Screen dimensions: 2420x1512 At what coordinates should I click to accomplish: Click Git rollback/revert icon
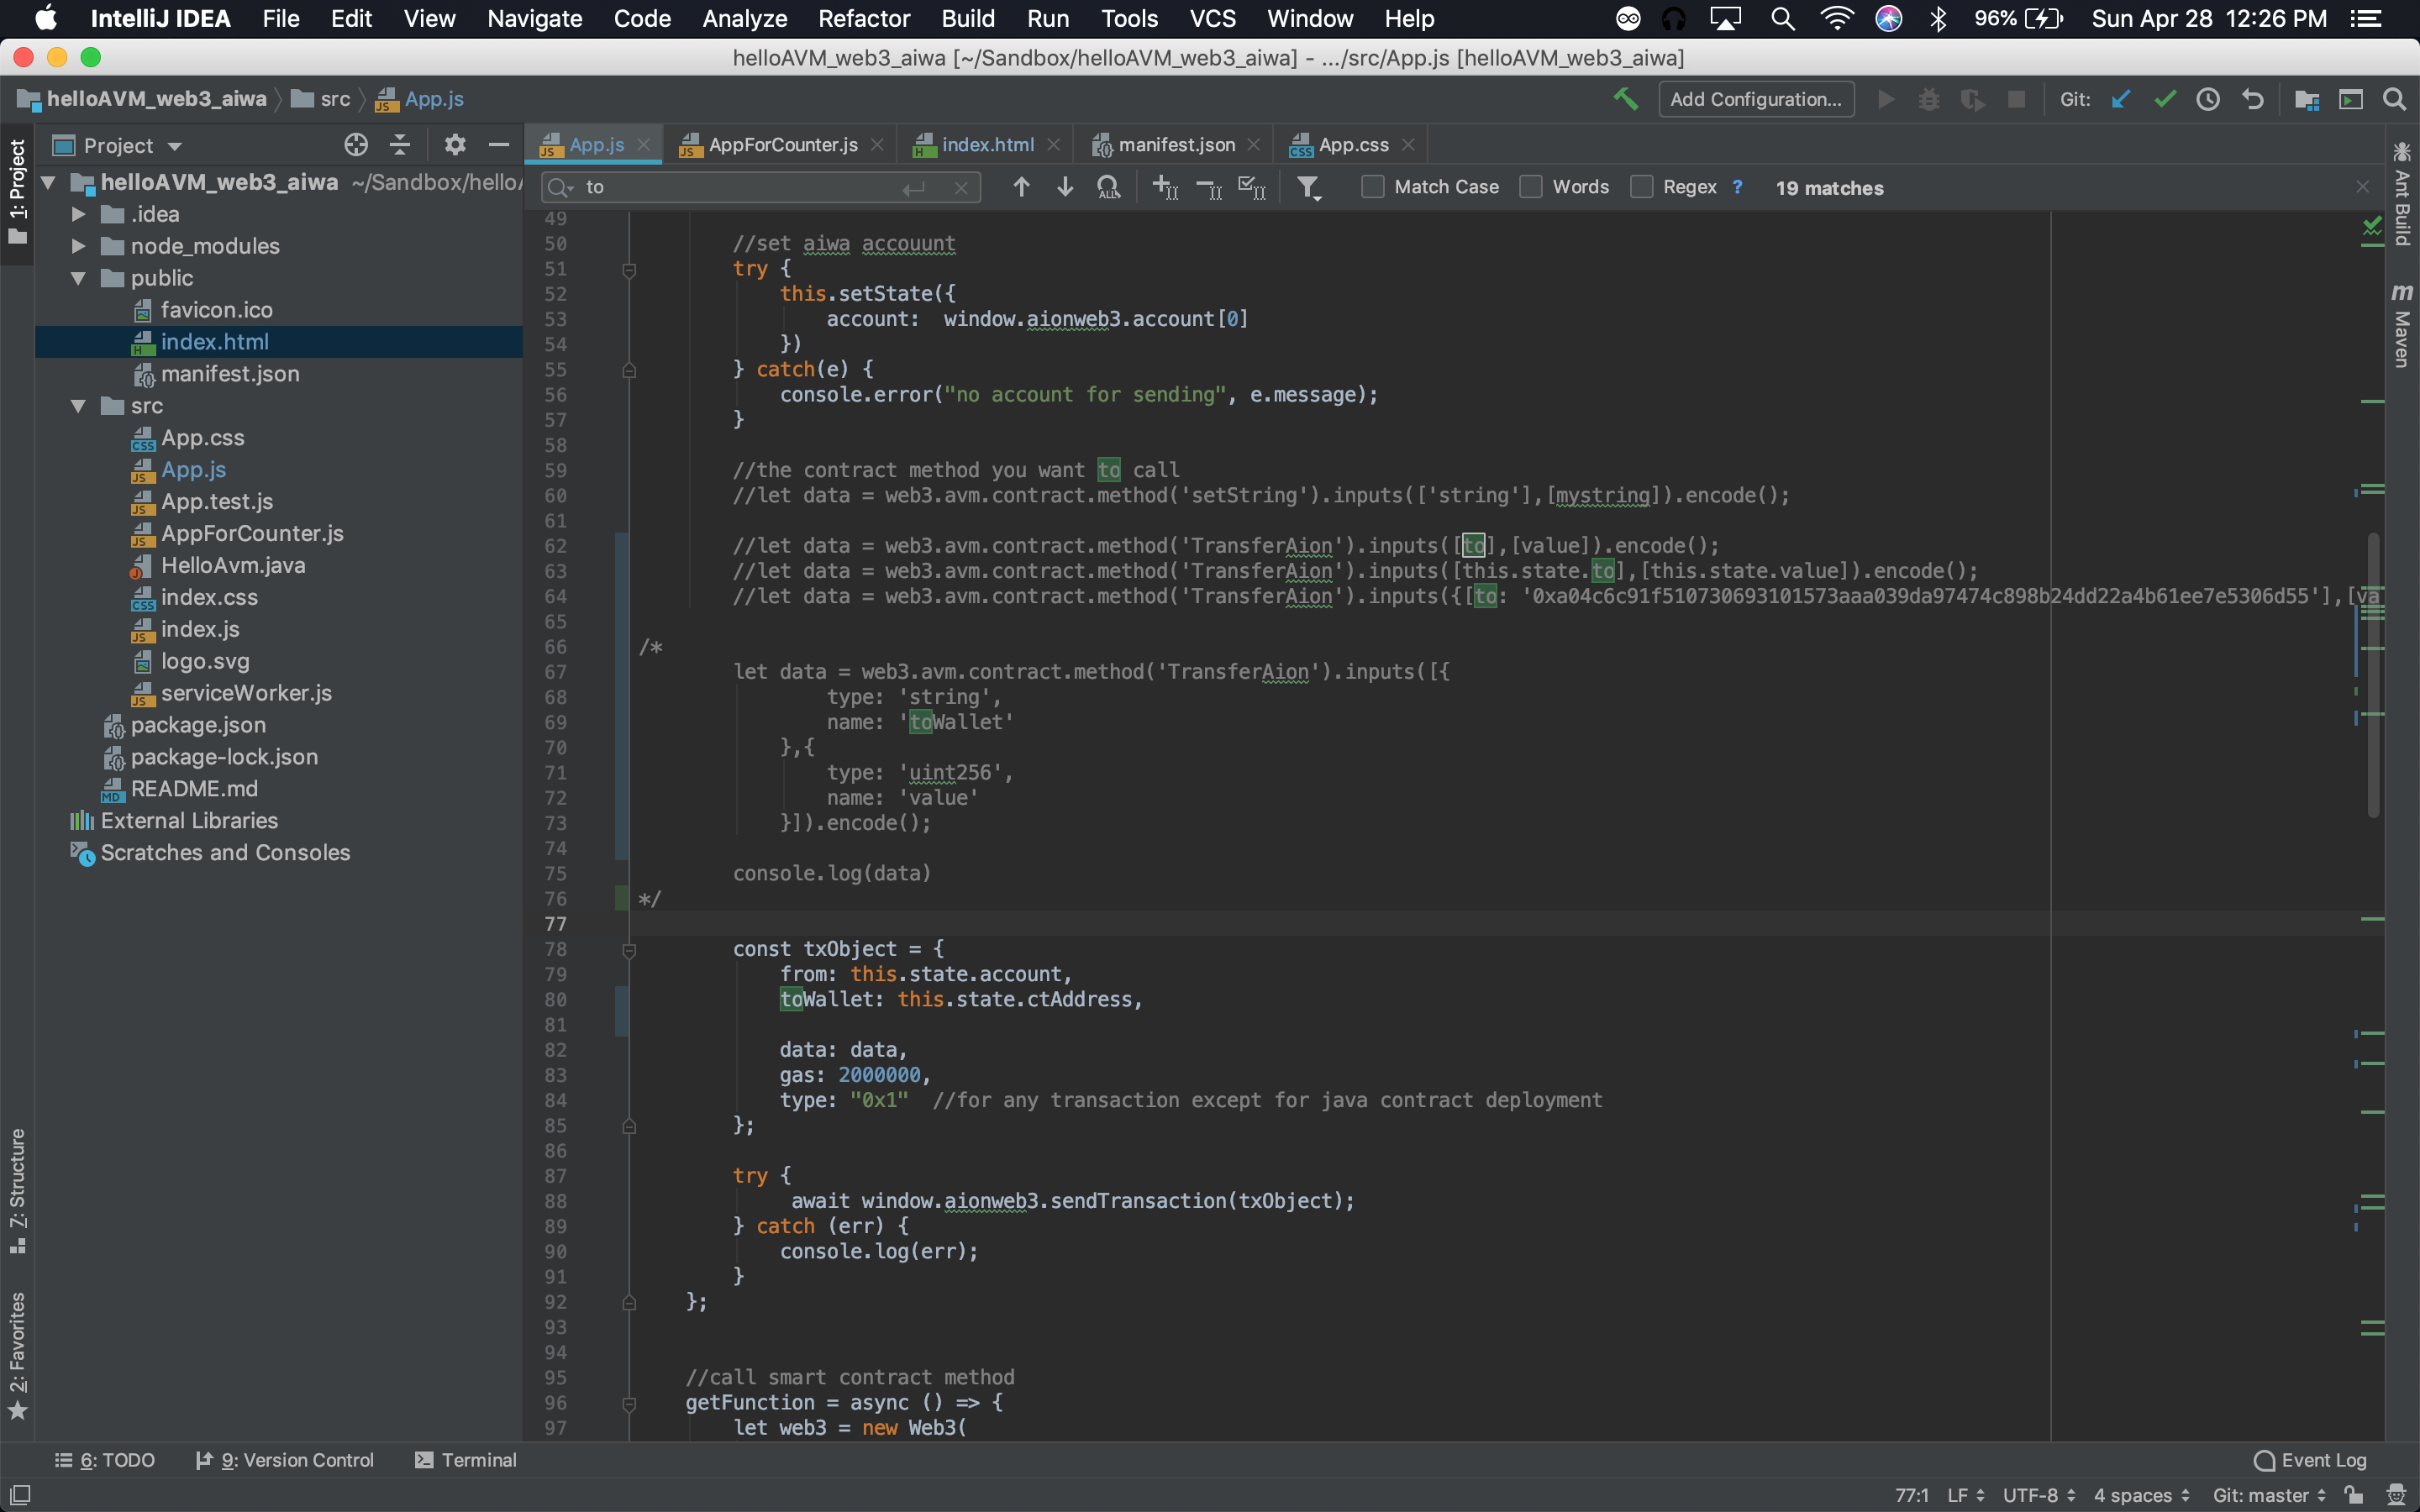2252,99
